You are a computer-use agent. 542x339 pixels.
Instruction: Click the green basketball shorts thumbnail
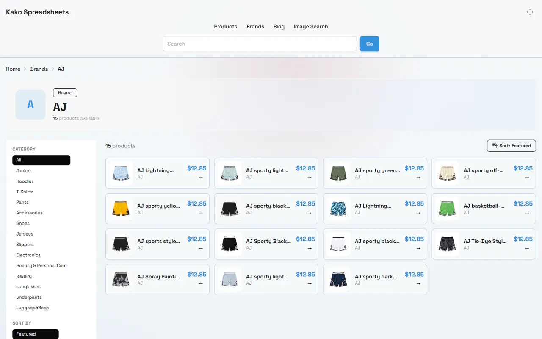click(447, 208)
